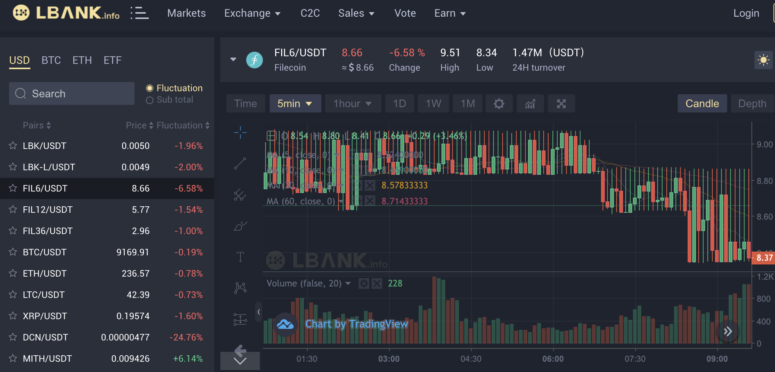The height and width of the screenshot is (372, 775).
Task: Click the LBANK.info logo
Action: click(66, 13)
